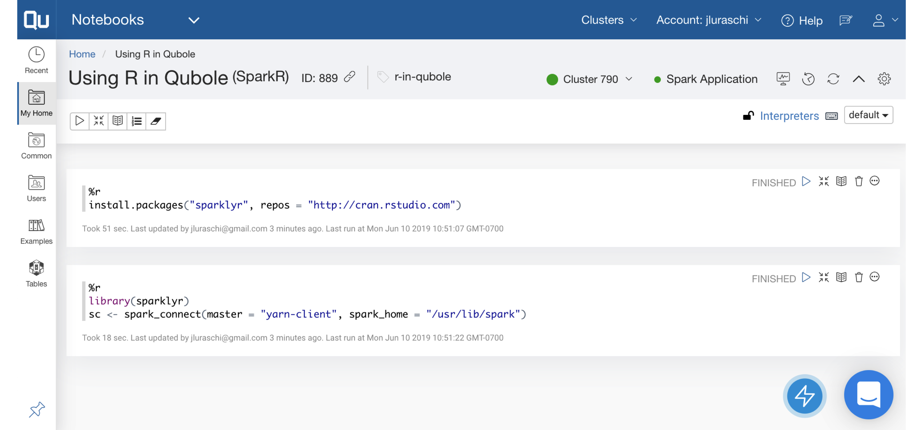Clear all output with eraser icon
The image size is (923, 430).
coord(155,121)
